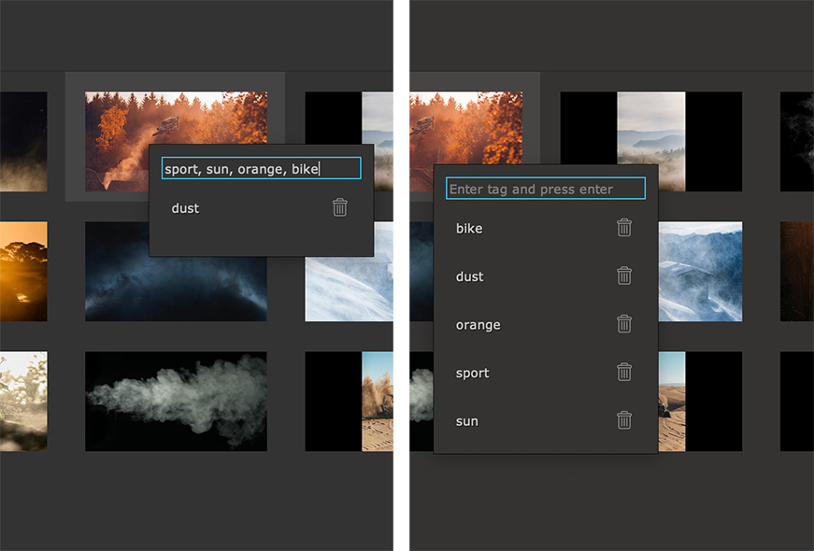Click the "dust" tag label in right panel
This screenshot has width=814, height=551.
[x=469, y=276]
